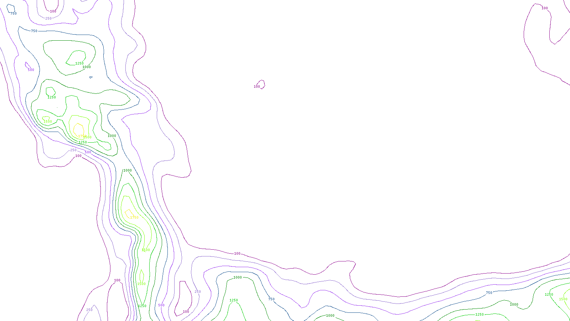Click the 500 label next to the tiny purple loop
The width and height of the screenshot is (570, 321).
(31, 70)
